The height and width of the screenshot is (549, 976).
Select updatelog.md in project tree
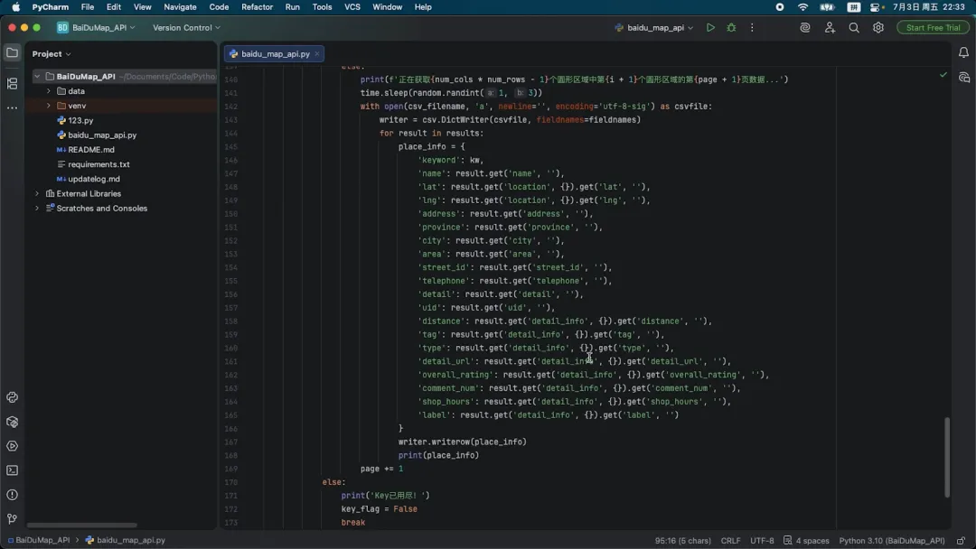[x=93, y=179]
